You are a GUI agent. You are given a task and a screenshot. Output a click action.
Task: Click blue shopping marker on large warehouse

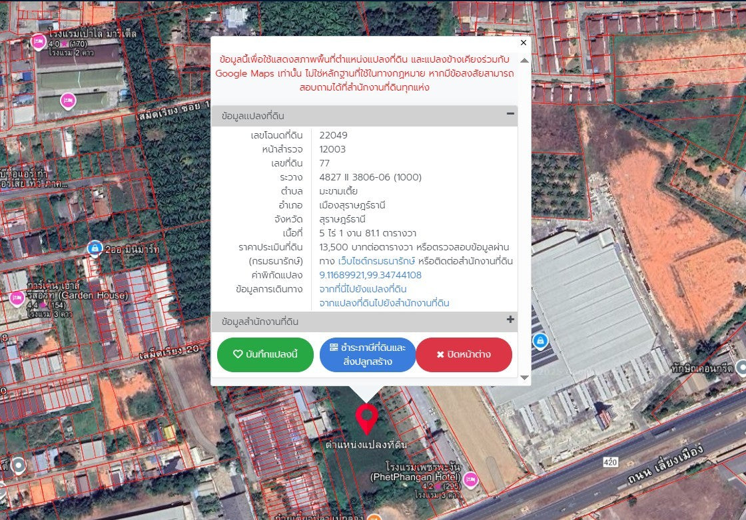click(x=541, y=342)
